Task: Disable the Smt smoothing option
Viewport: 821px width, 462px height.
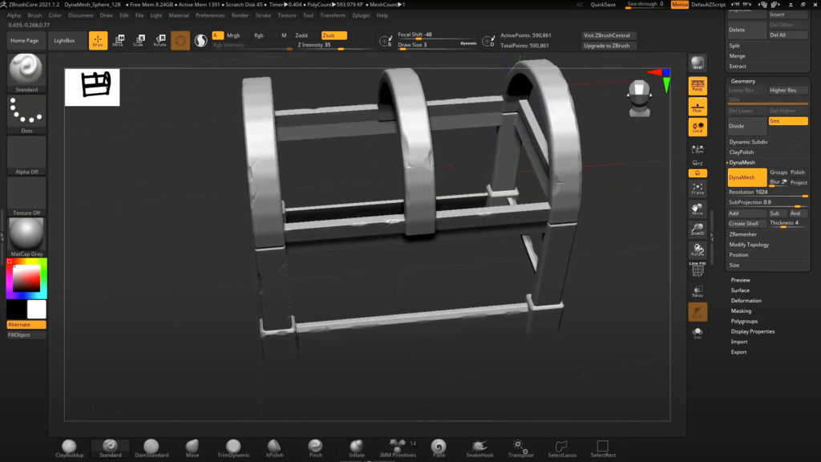Action: pyautogui.click(x=787, y=121)
